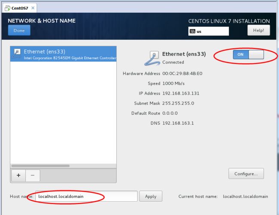Focus the Host name input field
Viewport: 279px width, 215px height.
(x=86, y=196)
